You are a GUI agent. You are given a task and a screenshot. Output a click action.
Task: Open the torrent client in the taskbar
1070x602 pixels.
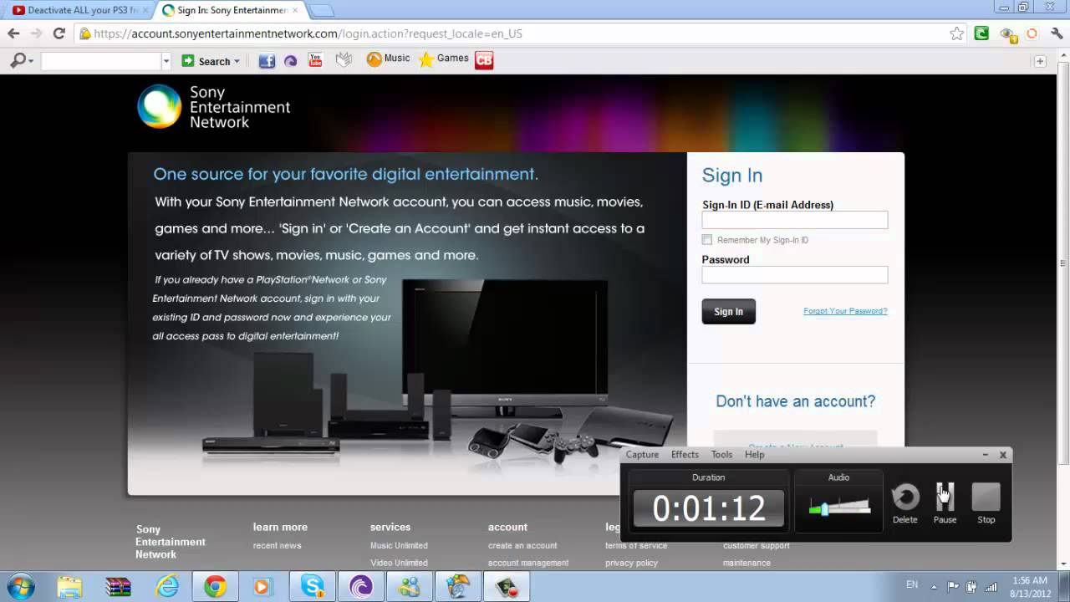pos(361,587)
